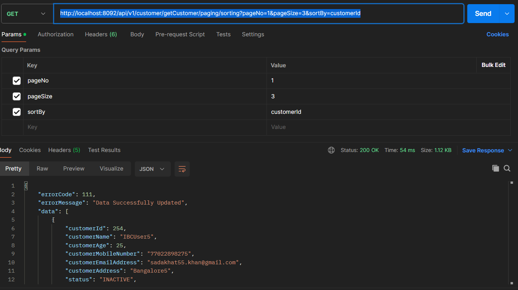
Task: Click the globe network icon beside Status
Action: tap(331, 150)
